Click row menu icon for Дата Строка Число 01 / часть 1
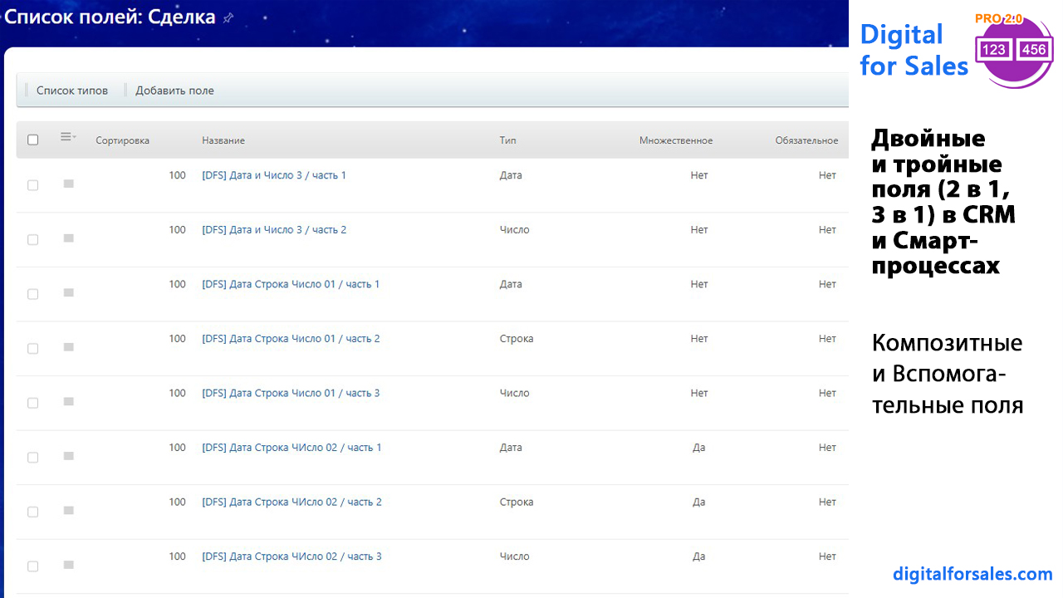This screenshot has width=1063, height=598. (69, 292)
